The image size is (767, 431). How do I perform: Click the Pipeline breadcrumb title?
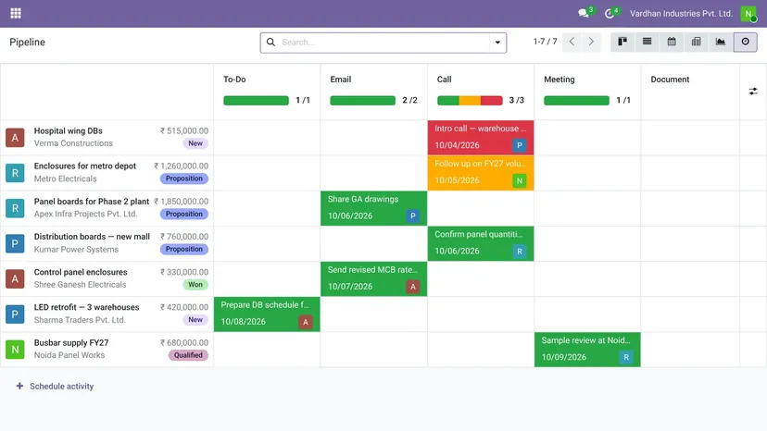click(28, 42)
